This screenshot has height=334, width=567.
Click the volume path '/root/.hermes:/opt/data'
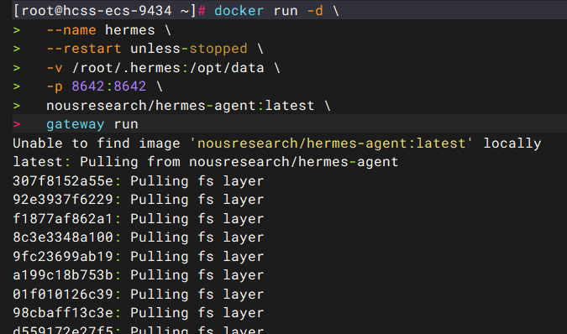168,67
